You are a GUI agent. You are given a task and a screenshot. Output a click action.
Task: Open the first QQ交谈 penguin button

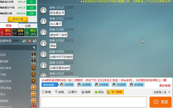(x=67, y=85)
